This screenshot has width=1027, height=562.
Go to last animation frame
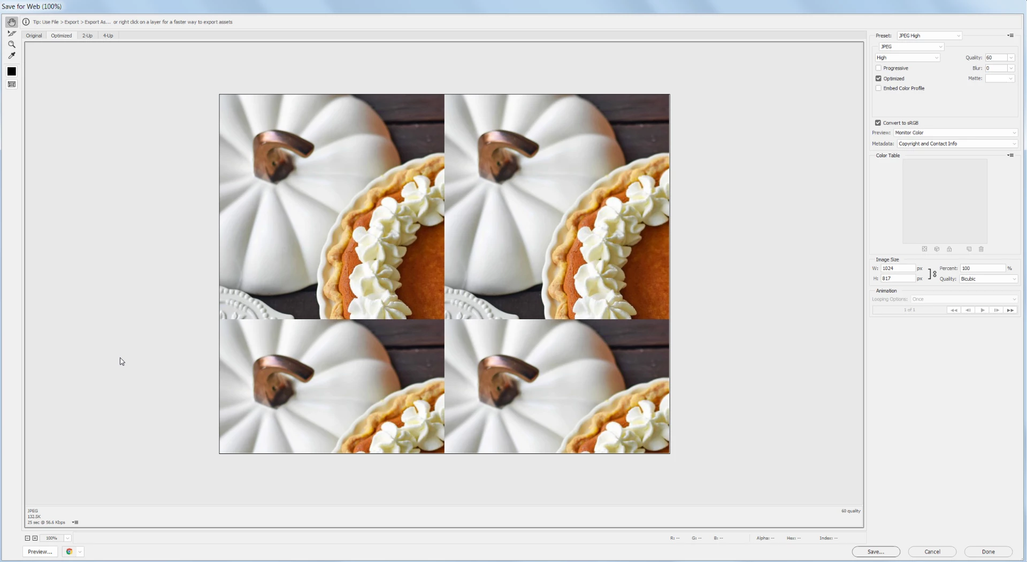[x=1010, y=310]
